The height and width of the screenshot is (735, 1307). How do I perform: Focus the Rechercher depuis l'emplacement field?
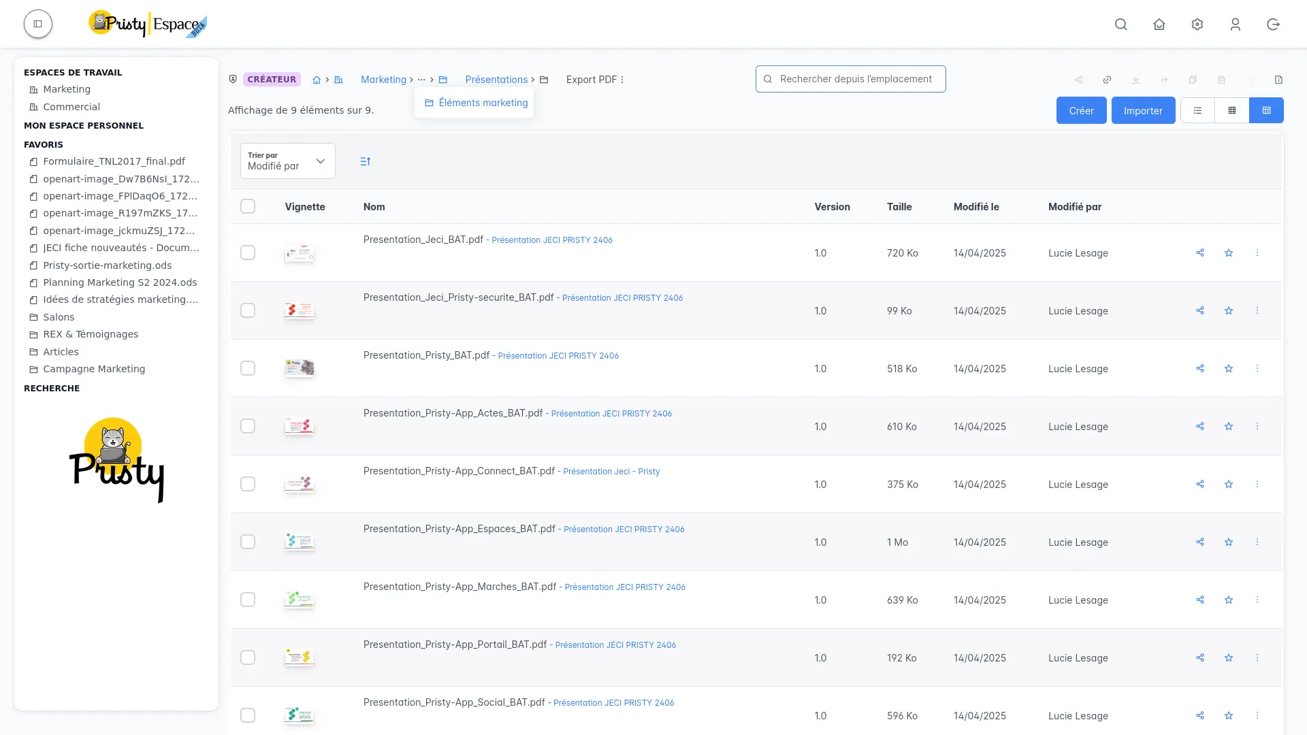click(x=850, y=79)
